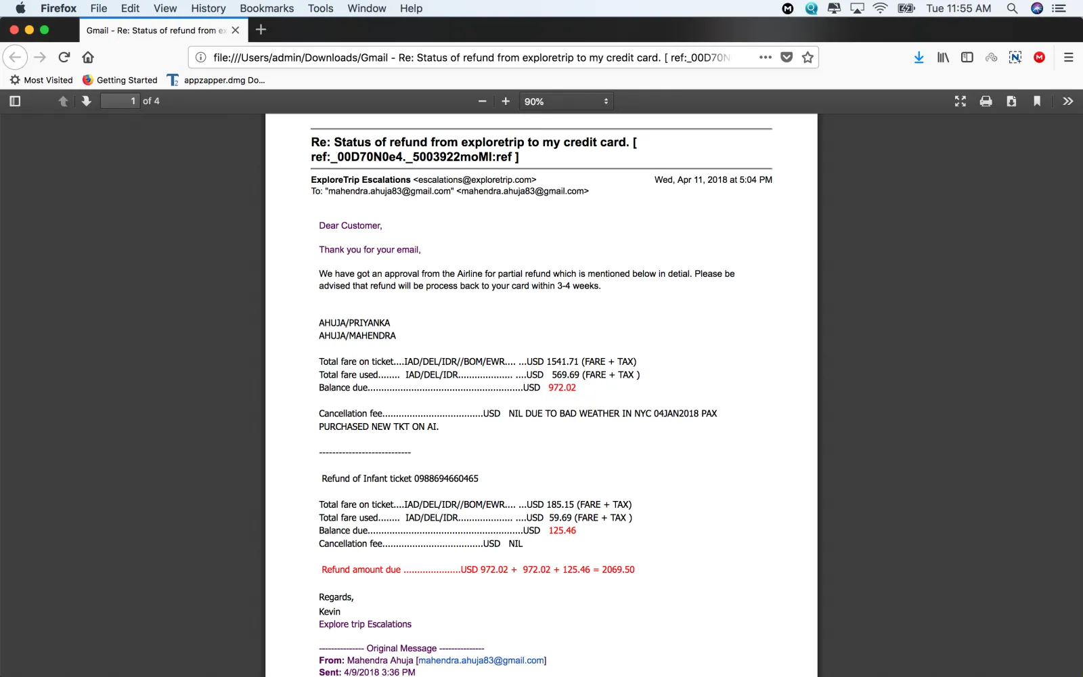Screen dimensions: 1083x677
Task: Open the PDF viewer tools chevron menu
Action: (1067, 101)
